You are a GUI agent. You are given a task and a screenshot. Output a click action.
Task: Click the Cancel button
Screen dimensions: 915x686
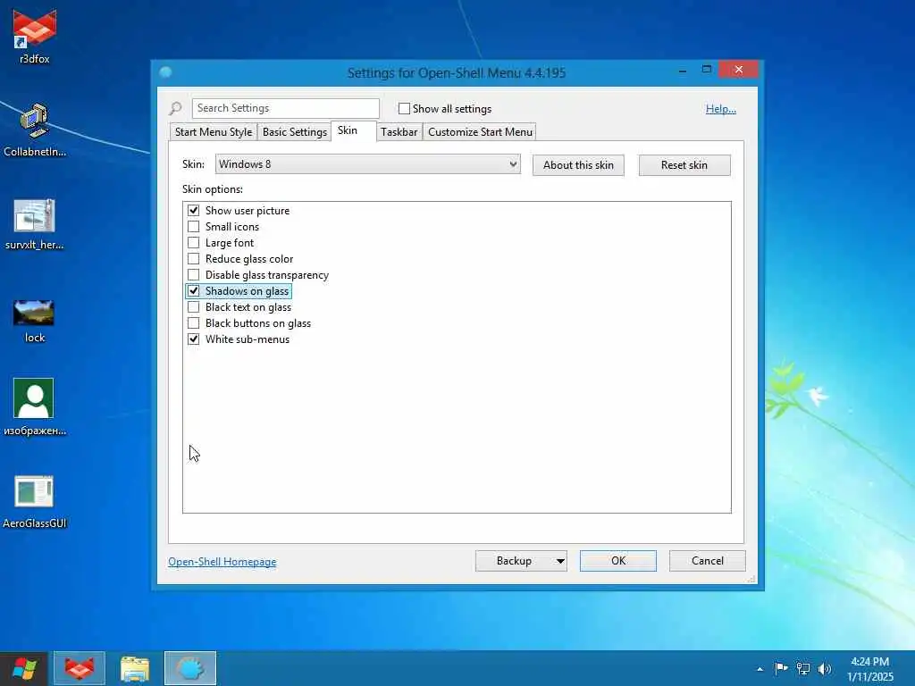(708, 561)
